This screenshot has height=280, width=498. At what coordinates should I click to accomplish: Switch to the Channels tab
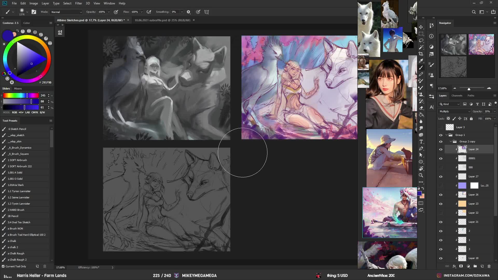click(x=457, y=96)
